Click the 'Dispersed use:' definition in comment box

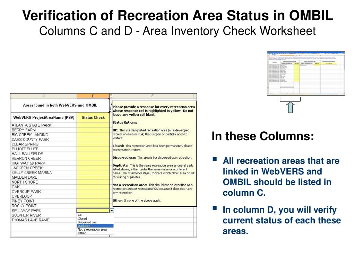pyautogui.click(x=153, y=158)
